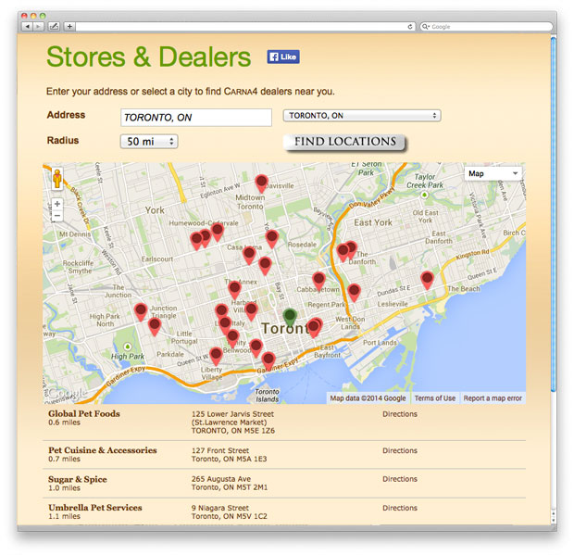Viewport: 574px width, 555px height.
Task: Open Directions for Pet Cuisine & Accessories
Action: tap(400, 450)
